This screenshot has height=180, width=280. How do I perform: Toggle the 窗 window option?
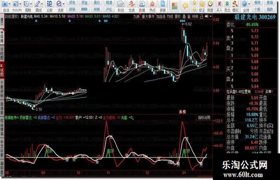point(189,17)
